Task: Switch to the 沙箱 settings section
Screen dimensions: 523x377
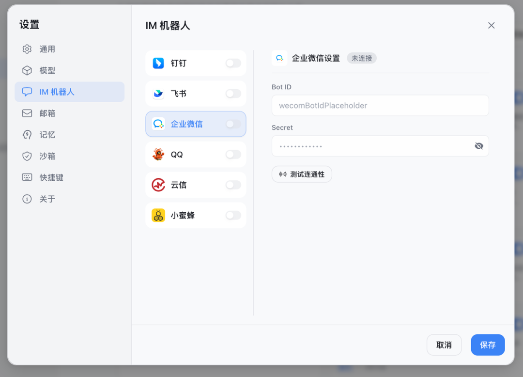Action: tap(69, 156)
